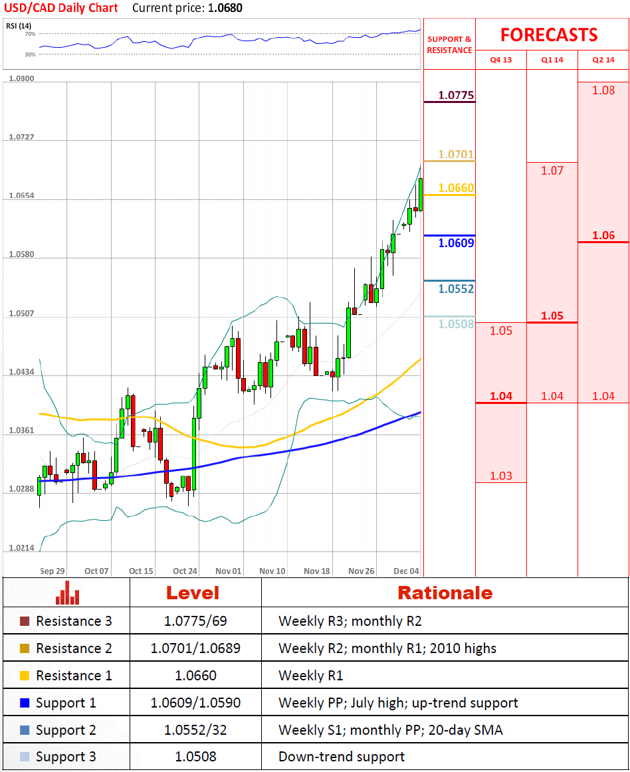The width and height of the screenshot is (630, 772).
Task: Click the Nov 10 date axis label
Action: pos(272,571)
